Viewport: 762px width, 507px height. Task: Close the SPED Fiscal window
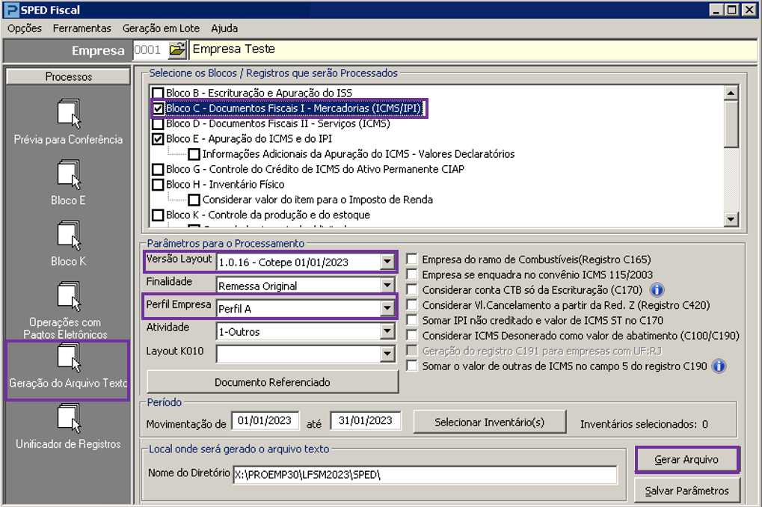tap(749, 10)
